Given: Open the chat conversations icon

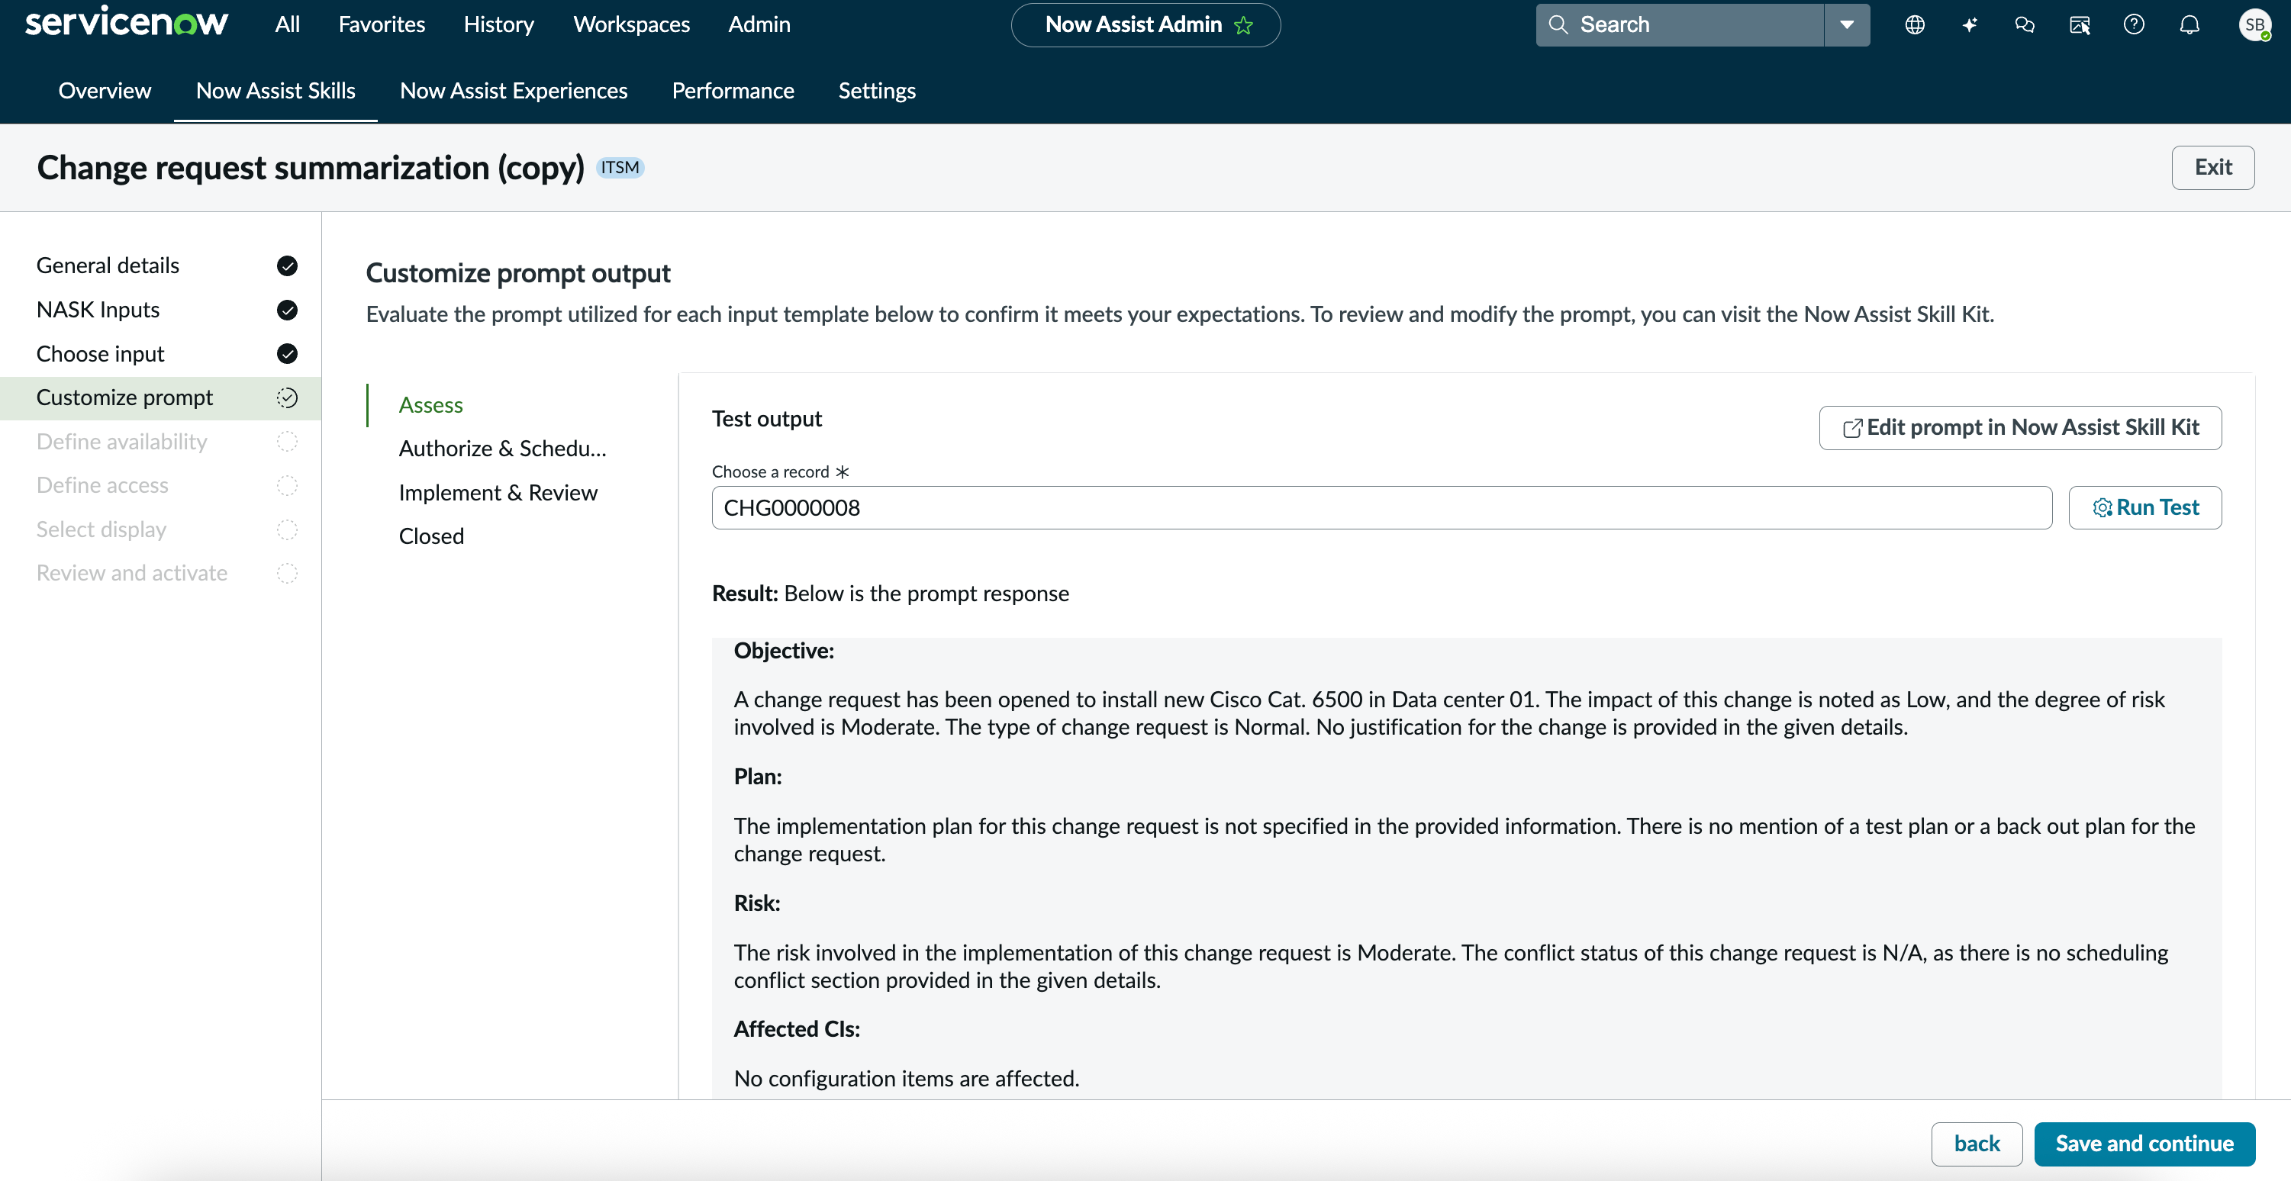Looking at the screenshot, I should 2024,25.
